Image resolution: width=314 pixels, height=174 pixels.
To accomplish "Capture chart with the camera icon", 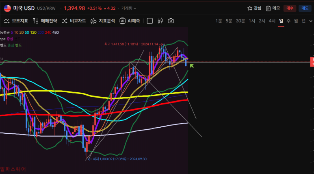I will (x=171, y=21).
